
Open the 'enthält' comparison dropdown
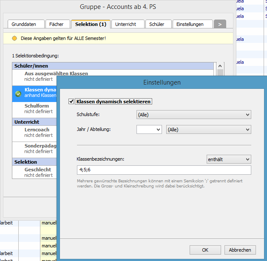pyautogui.click(x=228, y=159)
